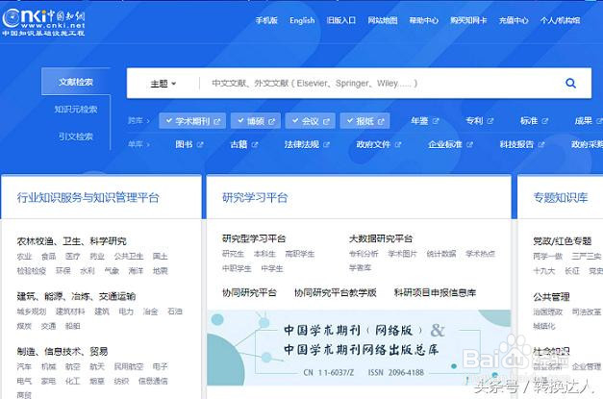603x399 pixels.
Task: Open external link icon next to 博硕
Action: click(x=272, y=121)
